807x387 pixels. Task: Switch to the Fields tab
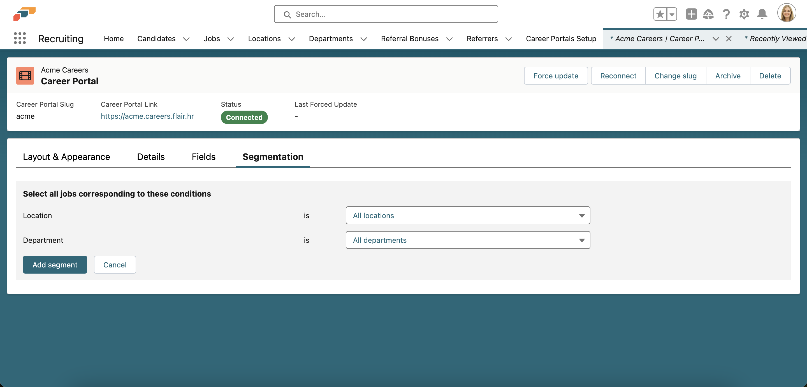click(203, 157)
